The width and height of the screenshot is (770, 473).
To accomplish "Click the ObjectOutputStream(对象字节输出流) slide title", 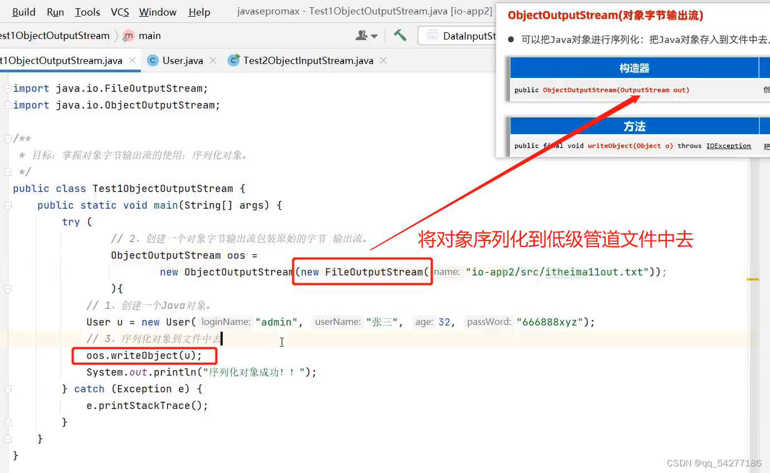I will click(x=605, y=16).
